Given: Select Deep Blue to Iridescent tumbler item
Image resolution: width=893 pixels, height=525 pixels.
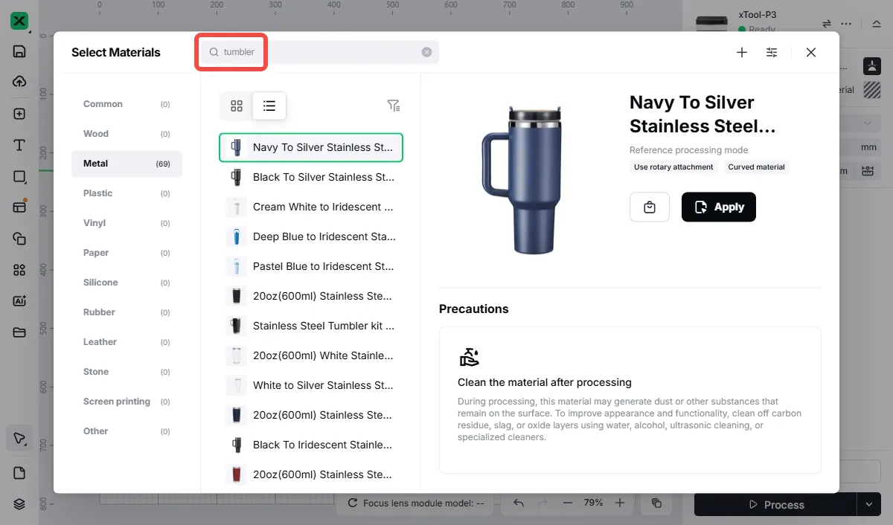Looking at the screenshot, I should pos(311,236).
